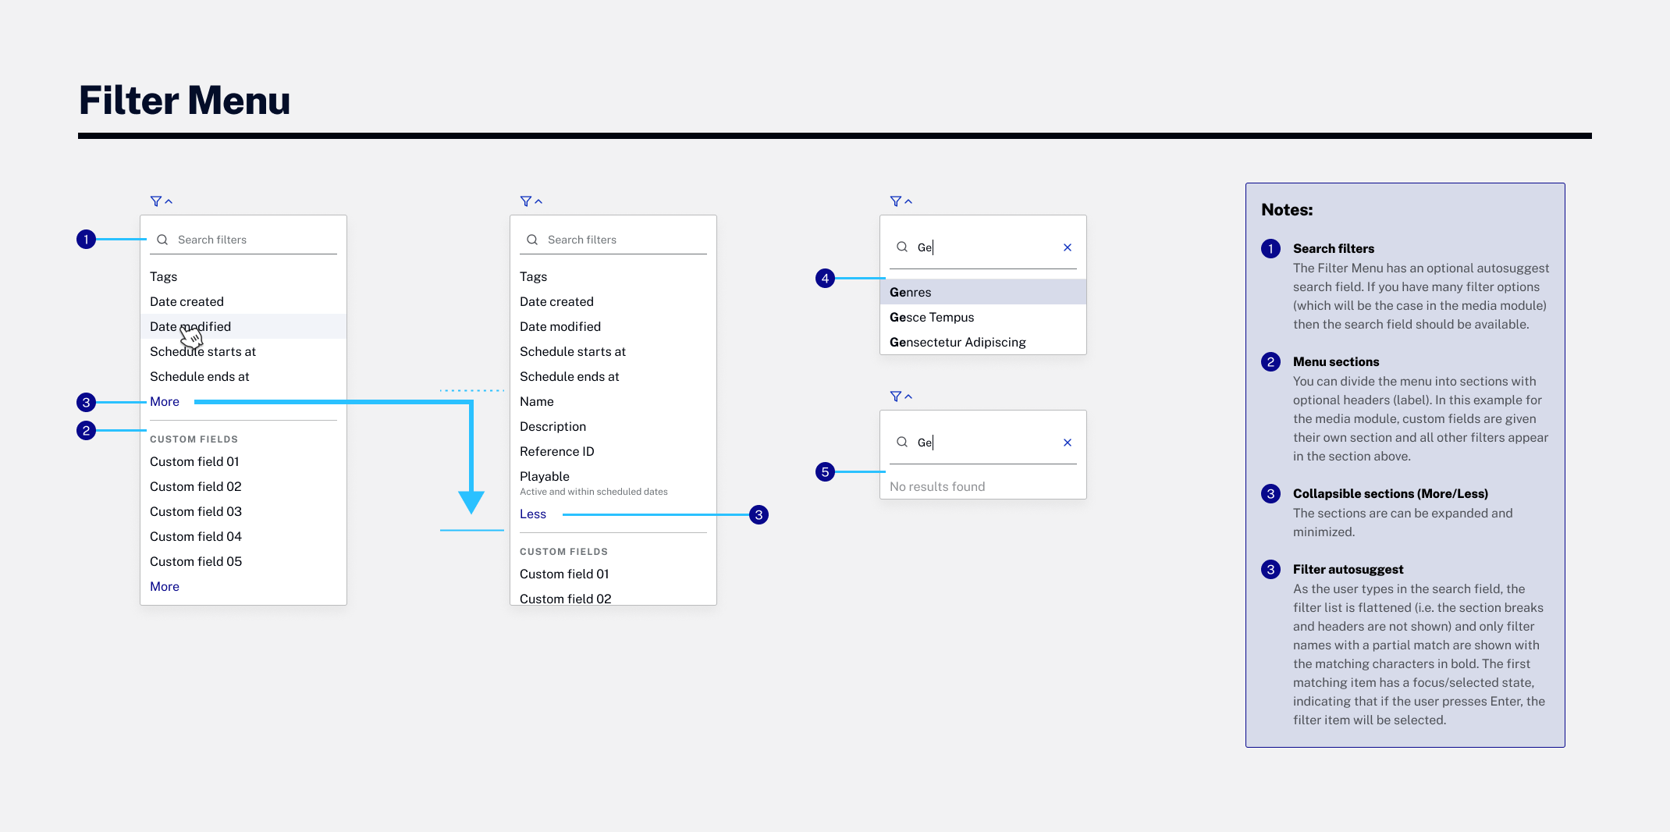Image resolution: width=1670 pixels, height=832 pixels.
Task: Expand the "More" link below Schedule ends at
Action: click(164, 401)
